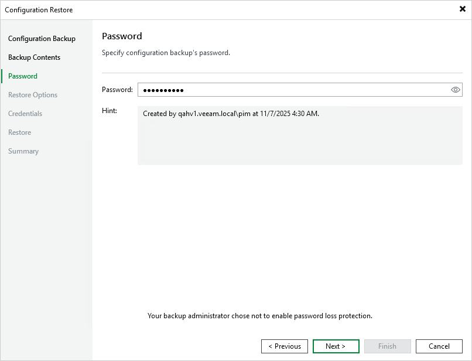Select the Restore step in sidebar
This screenshot has width=472, height=361.
point(19,132)
